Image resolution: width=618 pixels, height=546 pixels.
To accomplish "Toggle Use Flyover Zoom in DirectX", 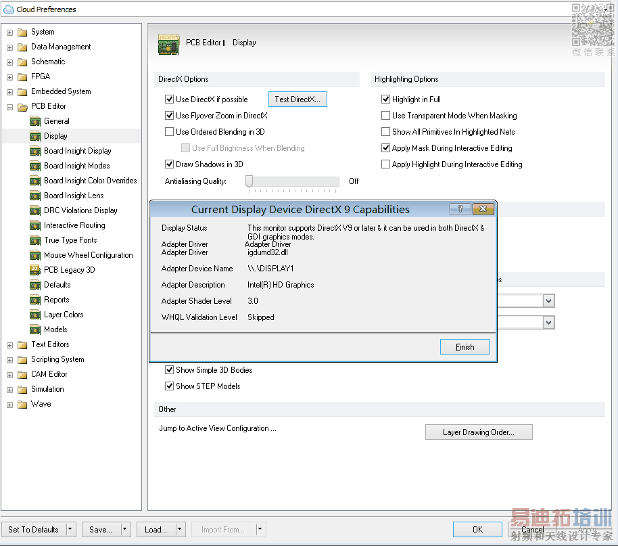I will click(x=170, y=115).
